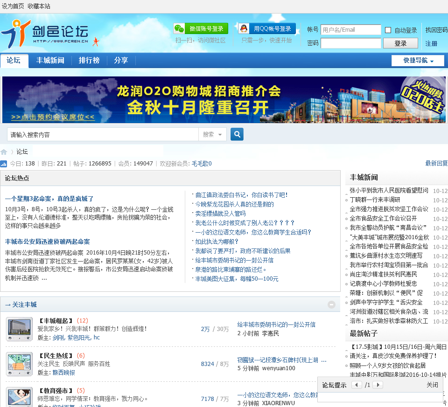Open post 一个星期3起命案，真的是疯城了
Viewport: 448px width, 407px height.
(x=49, y=199)
